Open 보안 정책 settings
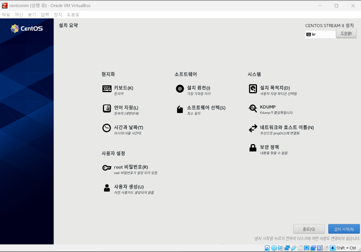 pyautogui.click(x=269, y=147)
